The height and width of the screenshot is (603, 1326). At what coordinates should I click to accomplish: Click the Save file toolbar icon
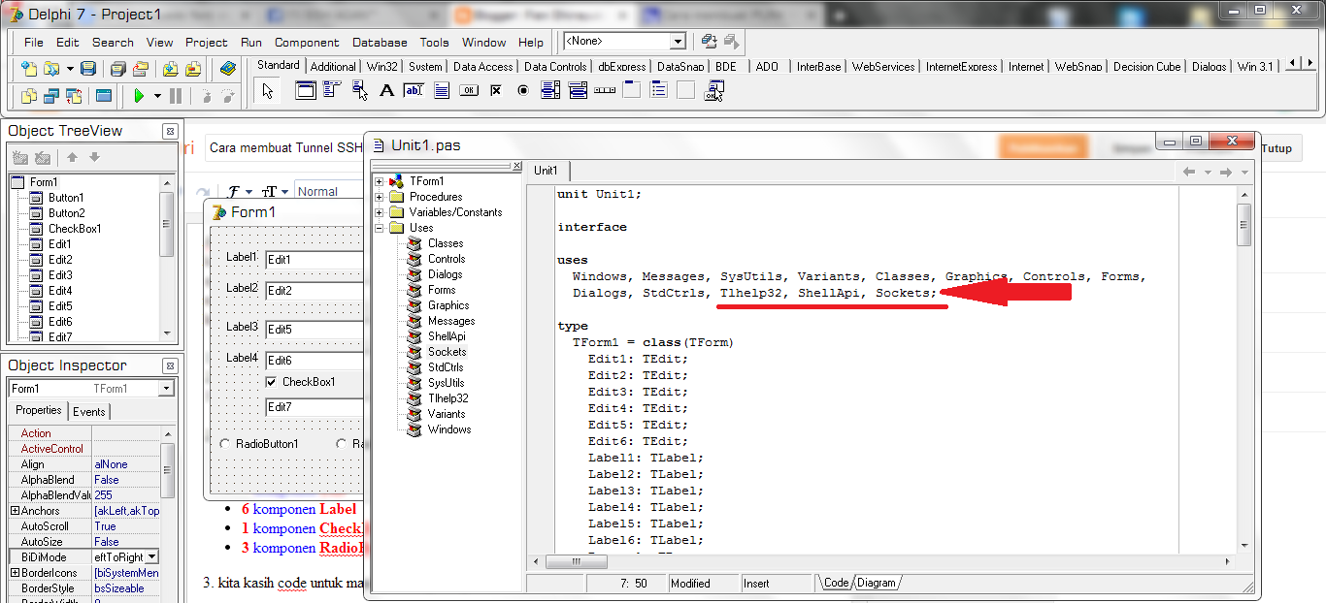pyautogui.click(x=88, y=68)
